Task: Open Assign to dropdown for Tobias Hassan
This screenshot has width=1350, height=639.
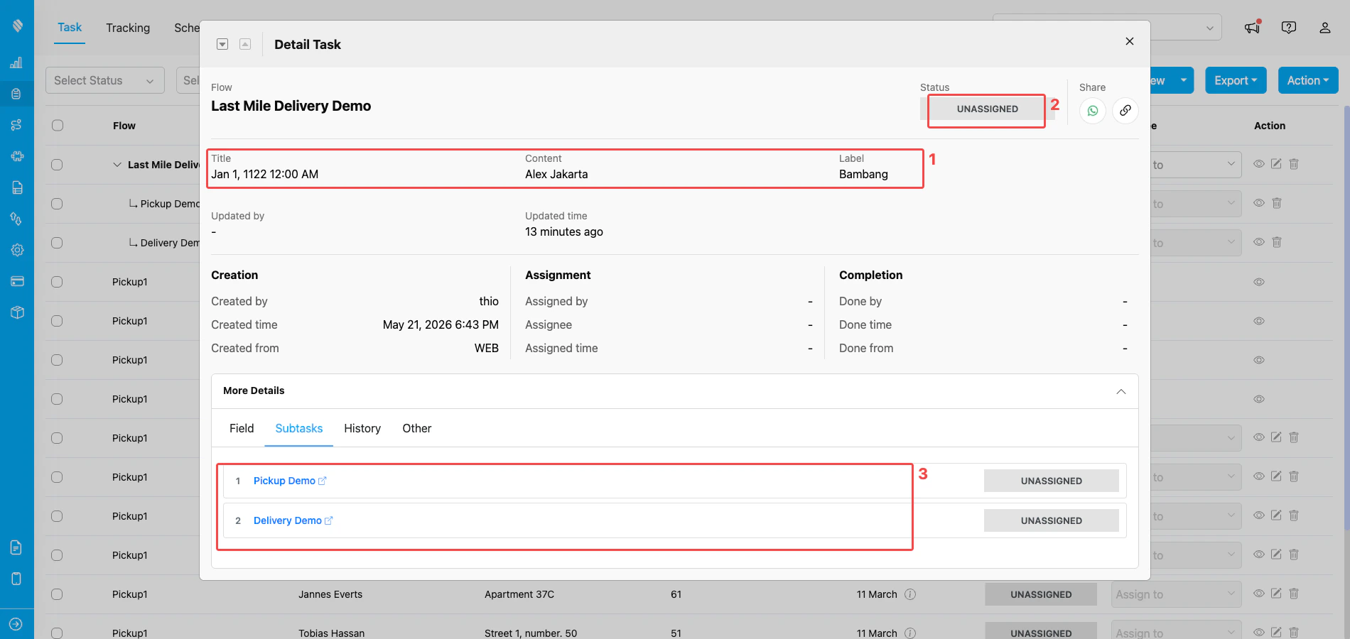Action: pos(1176,630)
